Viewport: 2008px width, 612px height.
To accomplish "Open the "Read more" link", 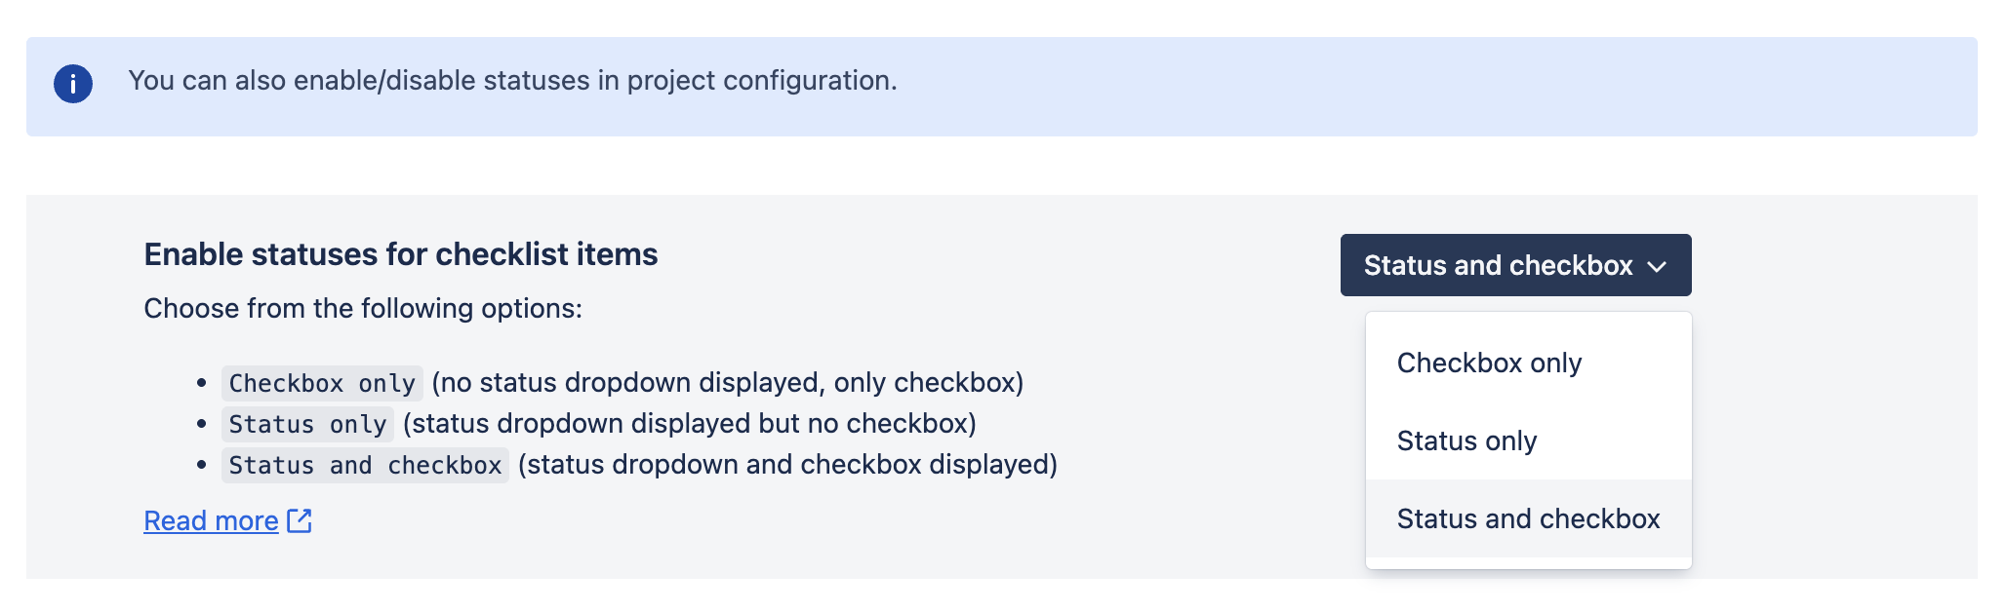I will coord(211,520).
